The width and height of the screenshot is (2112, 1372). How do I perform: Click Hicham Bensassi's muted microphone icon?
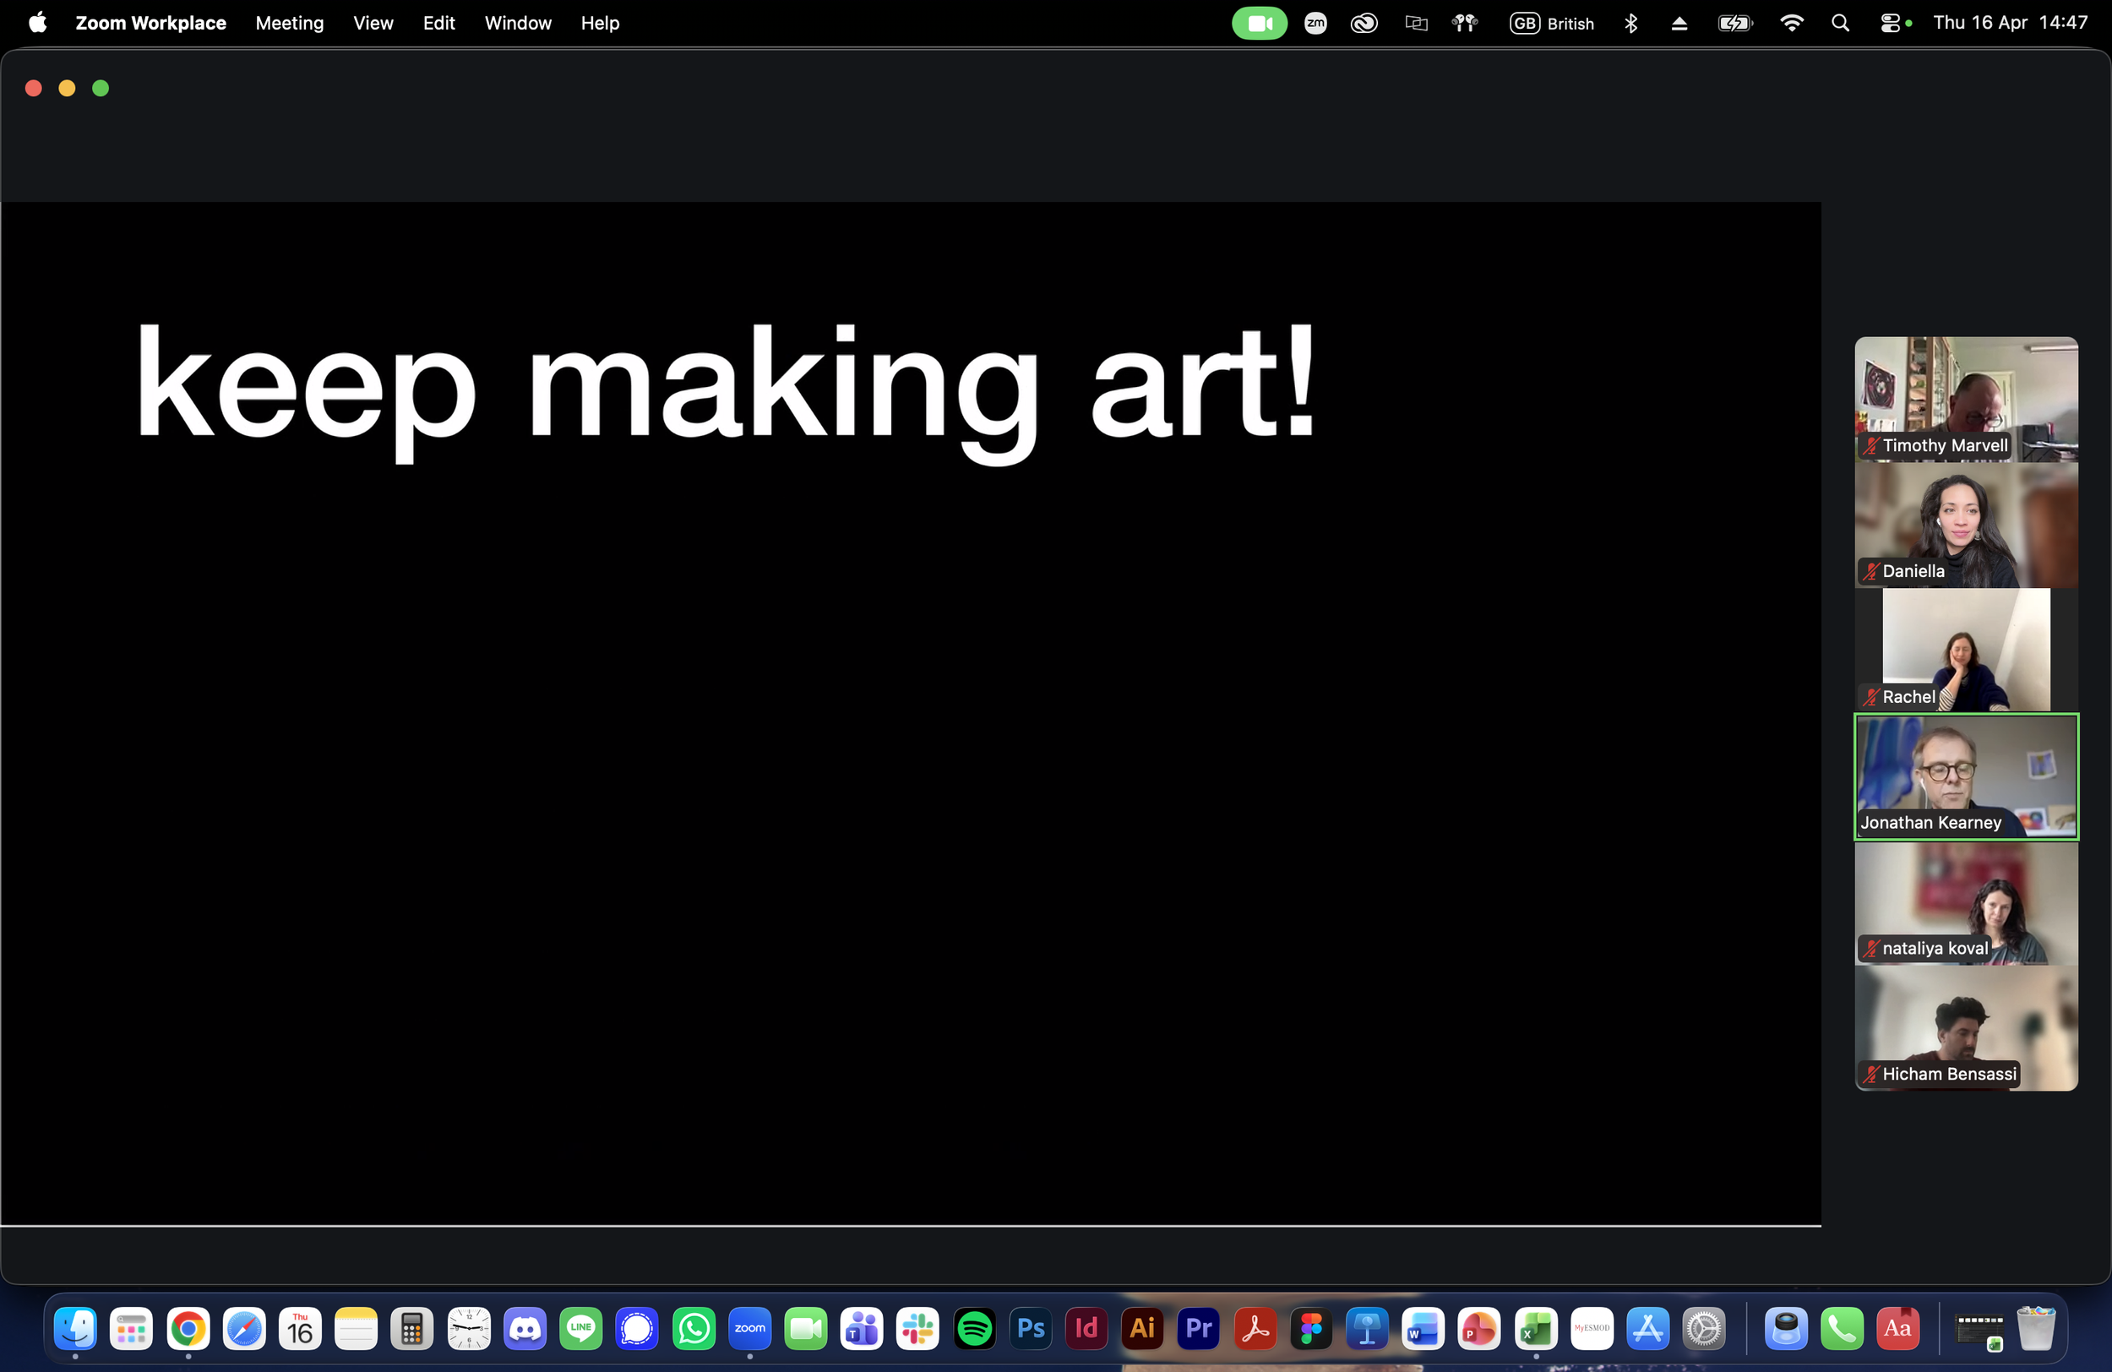point(1870,1074)
